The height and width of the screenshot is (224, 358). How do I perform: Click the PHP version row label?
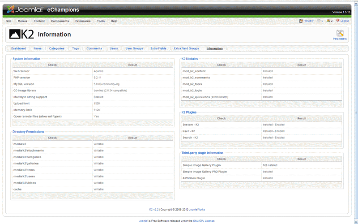pyautogui.click(x=21, y=78)
